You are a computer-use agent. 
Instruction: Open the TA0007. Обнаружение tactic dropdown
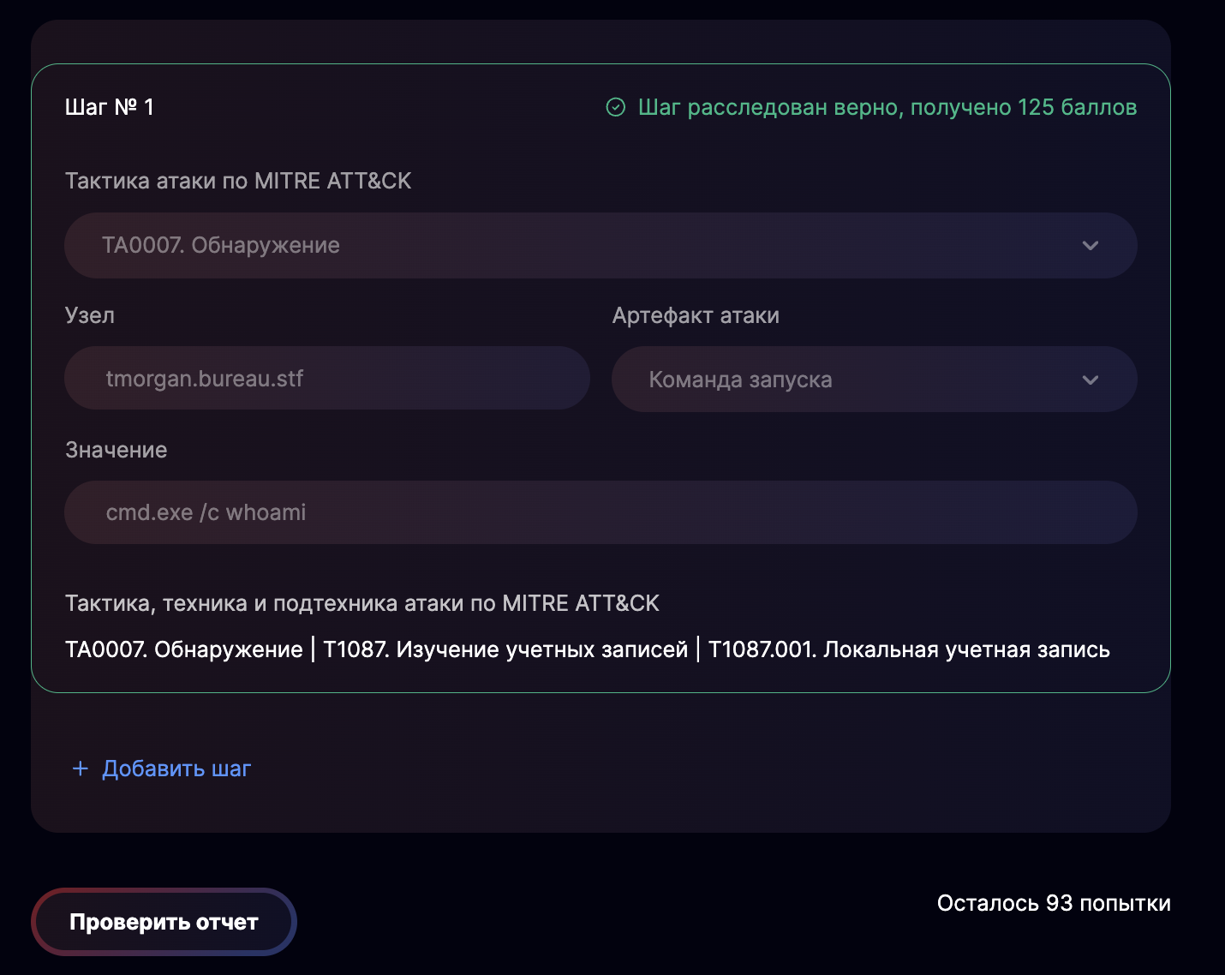(600, 245)
